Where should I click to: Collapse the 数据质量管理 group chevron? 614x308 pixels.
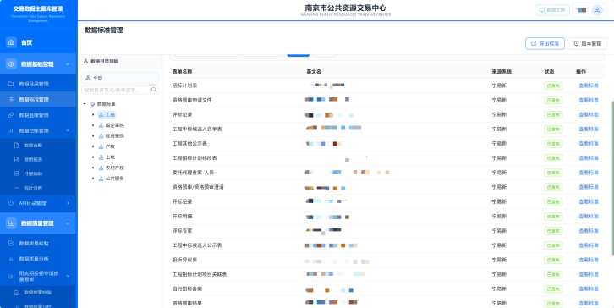click(x=68, y=223)
